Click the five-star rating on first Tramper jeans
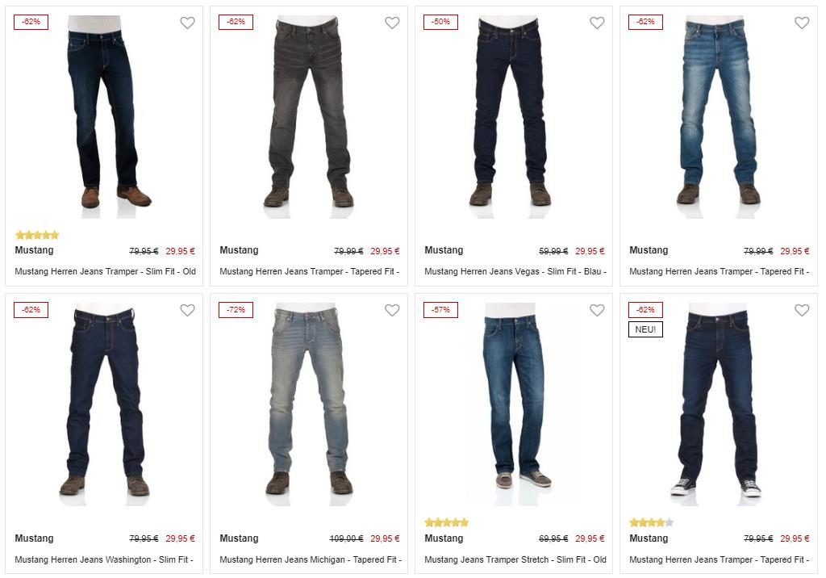This screenshot has height=578, width=826. tap(37, 235)
